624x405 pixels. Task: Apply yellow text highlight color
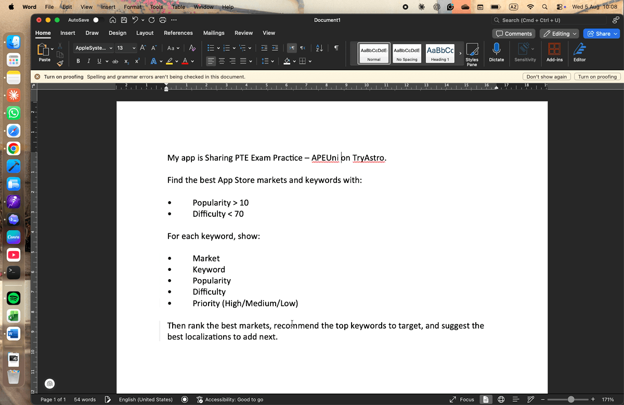(x=169, y=61)
